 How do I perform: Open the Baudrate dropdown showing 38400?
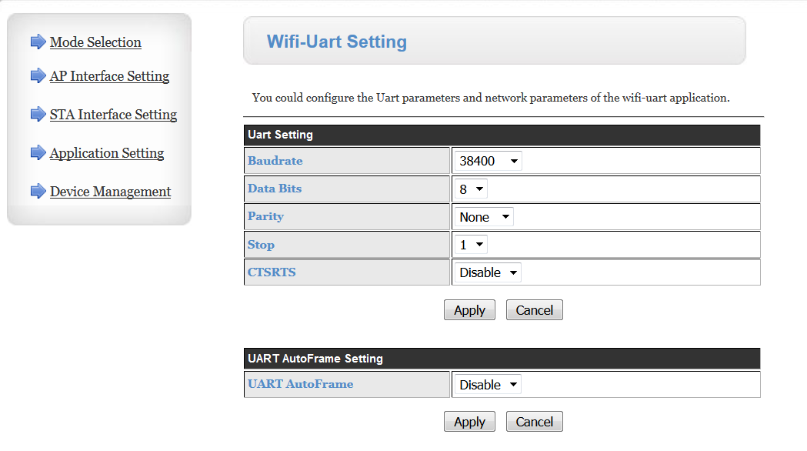pyautogui.click(x=488, y=161)
